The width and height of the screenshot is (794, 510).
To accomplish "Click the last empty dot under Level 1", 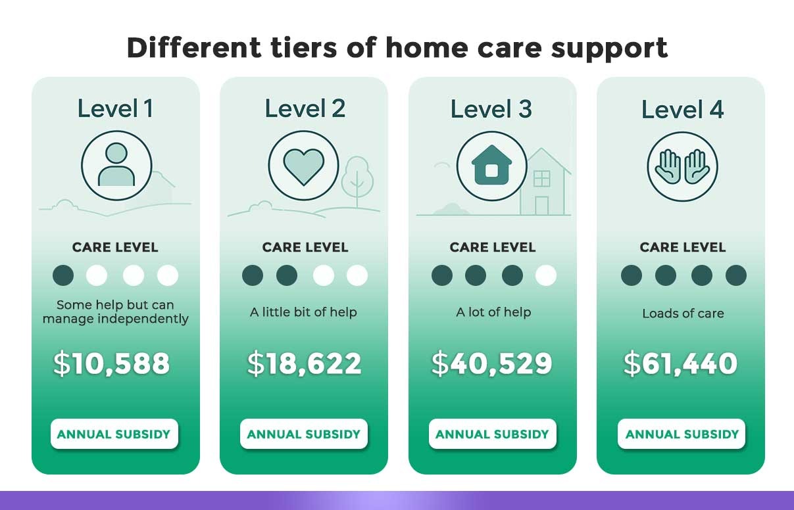I will pyautogui.click(x=168, y=275).
